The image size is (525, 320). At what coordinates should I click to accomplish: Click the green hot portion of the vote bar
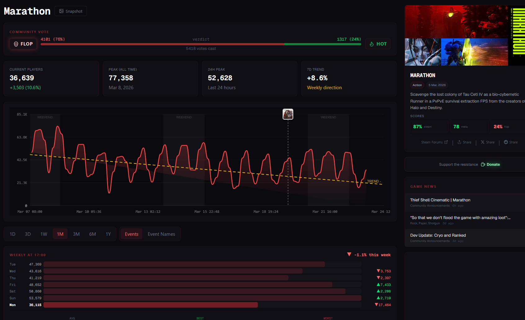(x=322, y=44)
